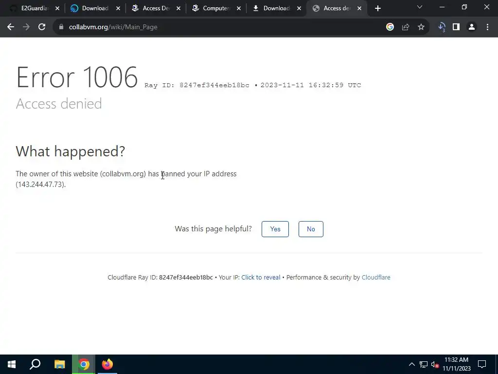Open Firefox from taskbar
The image size is (498, 374).
pos(107,364)
